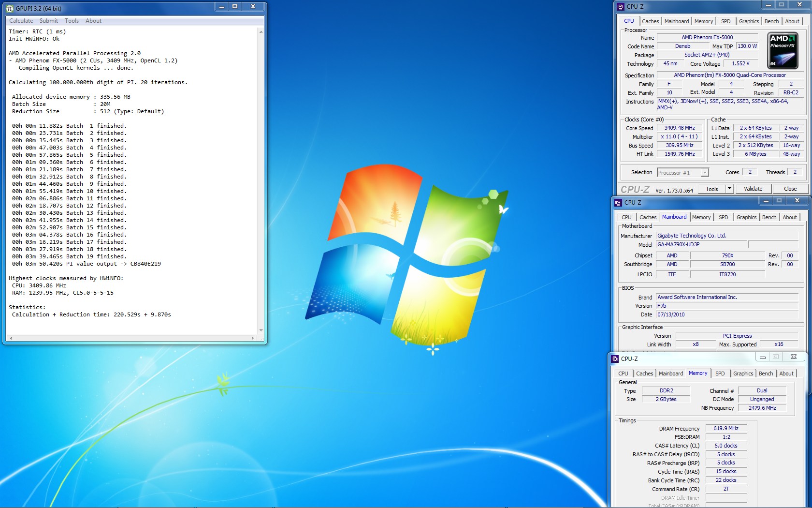Viewport: 812px width, 508px height.
Task: Click the memory type DDR2 field
Action: pyautogui.click(x=666, y=391)
